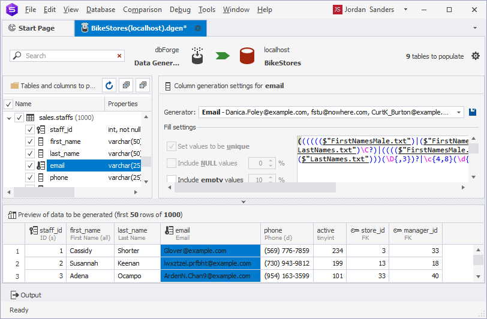This screenshot has width=487, height=319.
Task: Open the Debug menu
Action: coord(180,10)
